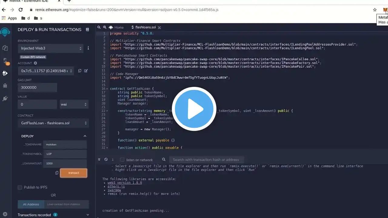Collapse the terminal with double-chevron toggle

click(x=99, y=160)
